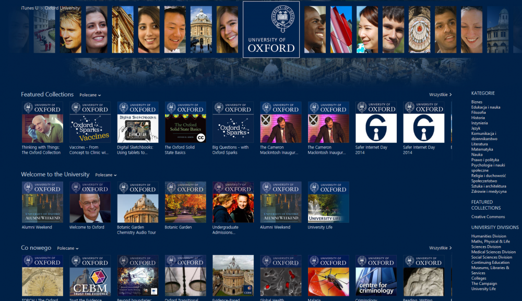The image size is (522, 301).
Task: Select Filozofia category in sidebar
Action: [478, 113]
